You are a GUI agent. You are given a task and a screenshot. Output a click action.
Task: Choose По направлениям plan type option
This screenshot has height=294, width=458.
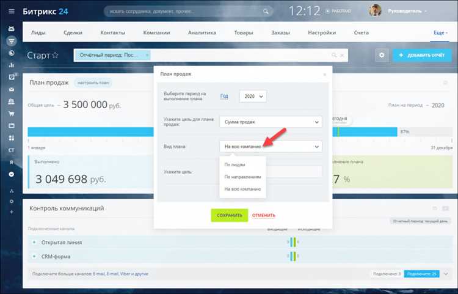(x=242, y=177)
